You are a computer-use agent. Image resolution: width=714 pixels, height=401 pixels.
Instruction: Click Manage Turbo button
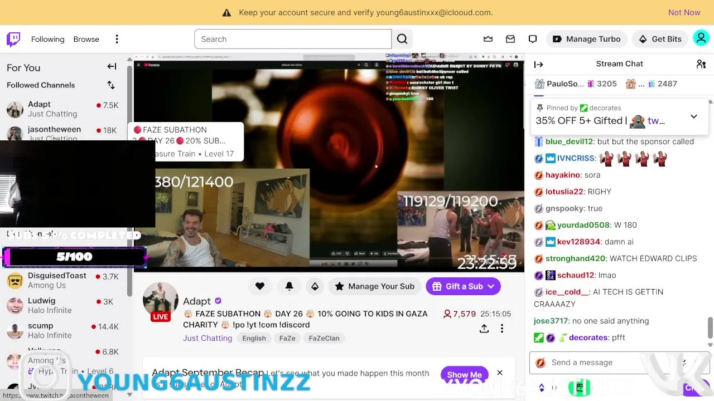click(586, 39)
